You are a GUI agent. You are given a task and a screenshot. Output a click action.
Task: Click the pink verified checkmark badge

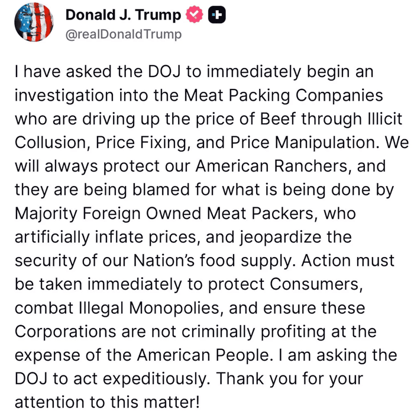click(x=195, y=15)
